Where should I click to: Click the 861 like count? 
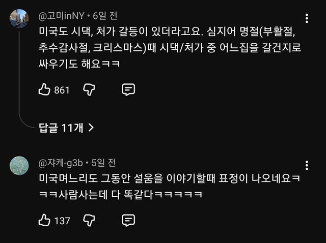tap(61, 90)
